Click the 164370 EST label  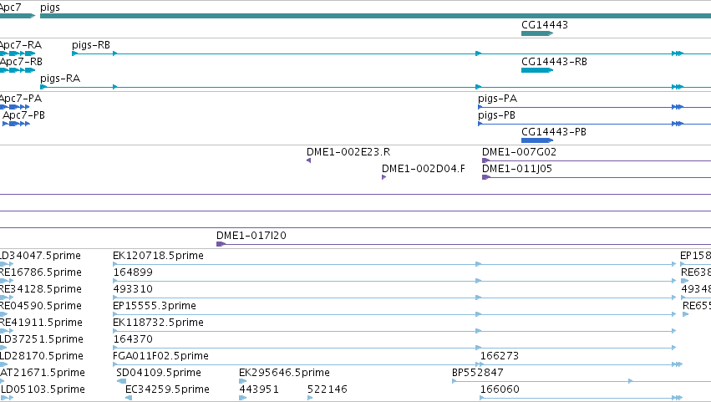tap(133, 339)
